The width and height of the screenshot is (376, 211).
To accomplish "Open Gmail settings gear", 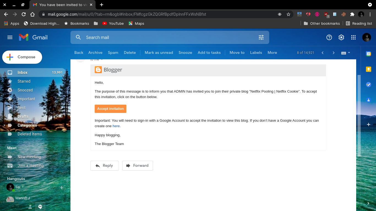I will pyautogui.click(x=341, y=37).
